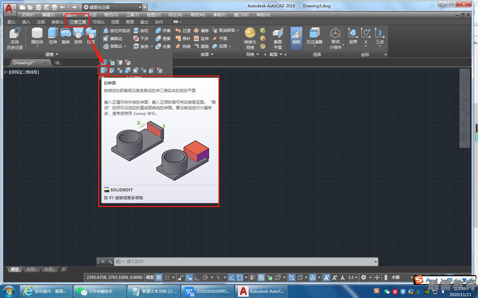The width and height of the screenshot is (478, 298).
Task: Click the surface Offset (偏移) tool
Action: pyautogui.click(x=201, y=30)
